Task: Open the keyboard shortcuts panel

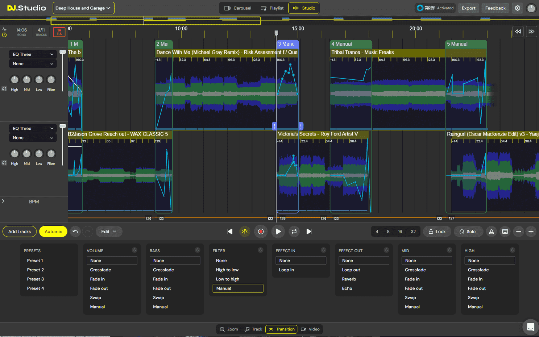Action: tap(505, 231)
